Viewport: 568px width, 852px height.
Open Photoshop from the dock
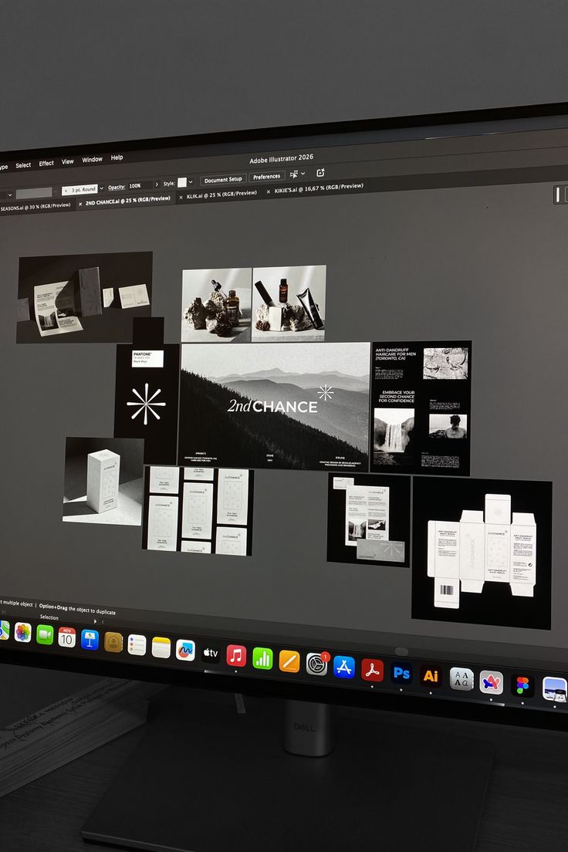(401, 674)
